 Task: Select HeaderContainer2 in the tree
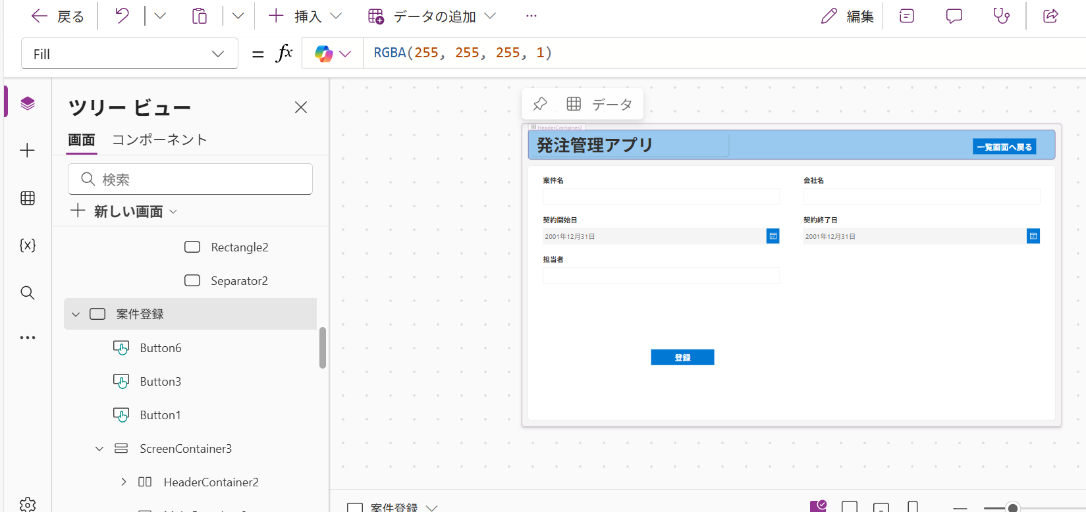[x=211, y=482]
